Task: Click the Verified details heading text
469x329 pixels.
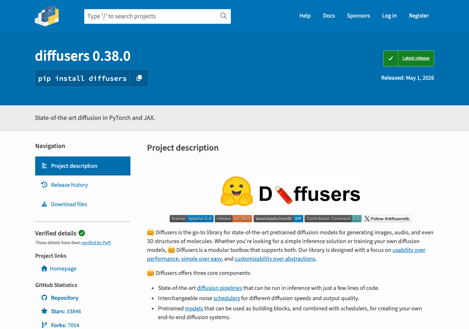Action: [x=56, y=233]
